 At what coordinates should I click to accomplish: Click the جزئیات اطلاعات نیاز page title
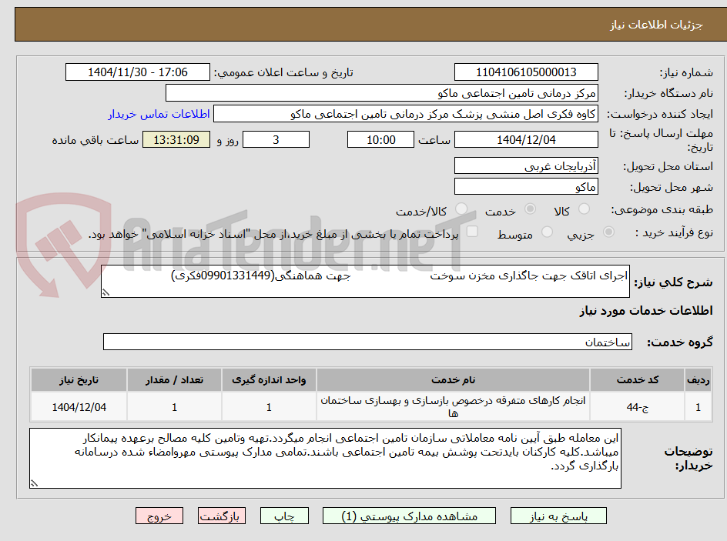coord(656,25)
